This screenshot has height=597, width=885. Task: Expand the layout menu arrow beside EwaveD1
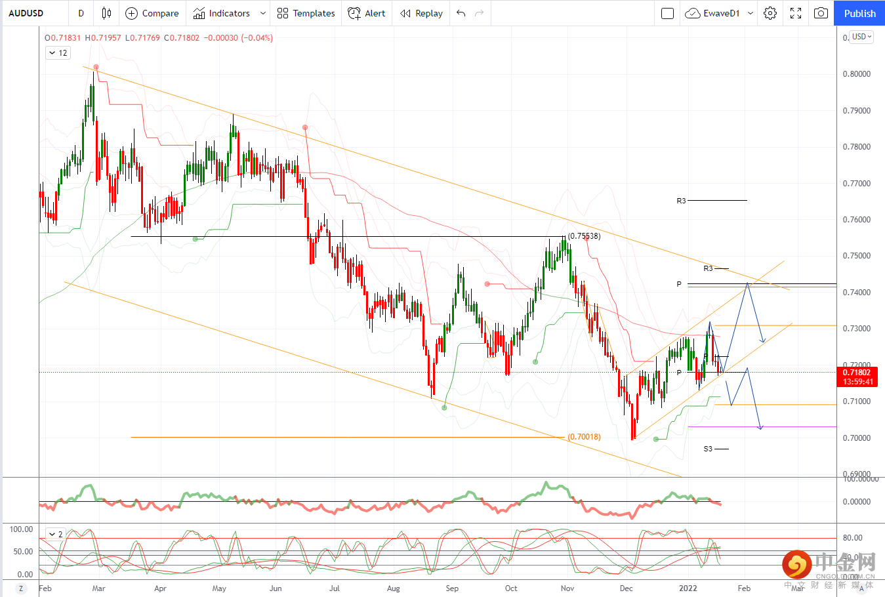751,13
